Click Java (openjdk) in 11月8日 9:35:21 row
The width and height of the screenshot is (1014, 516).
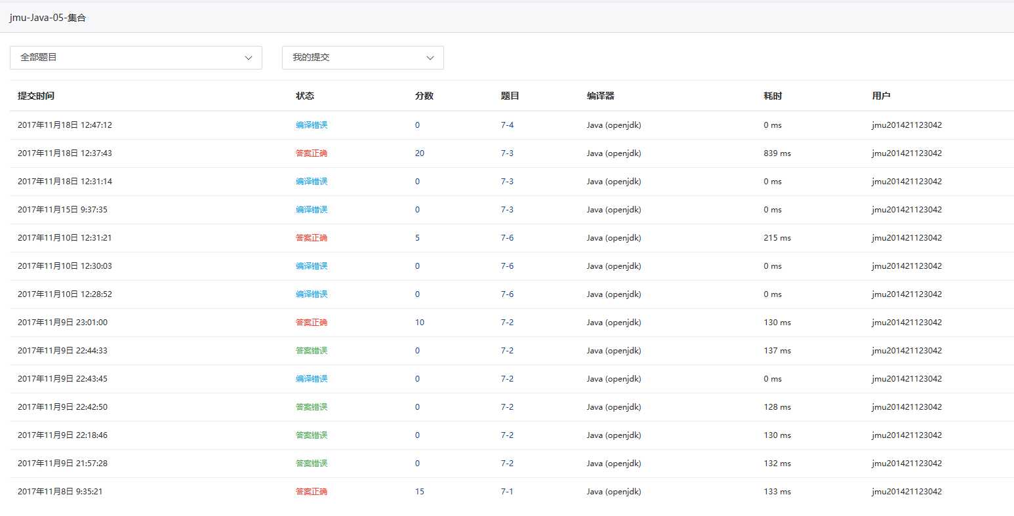tap(614, 492)
